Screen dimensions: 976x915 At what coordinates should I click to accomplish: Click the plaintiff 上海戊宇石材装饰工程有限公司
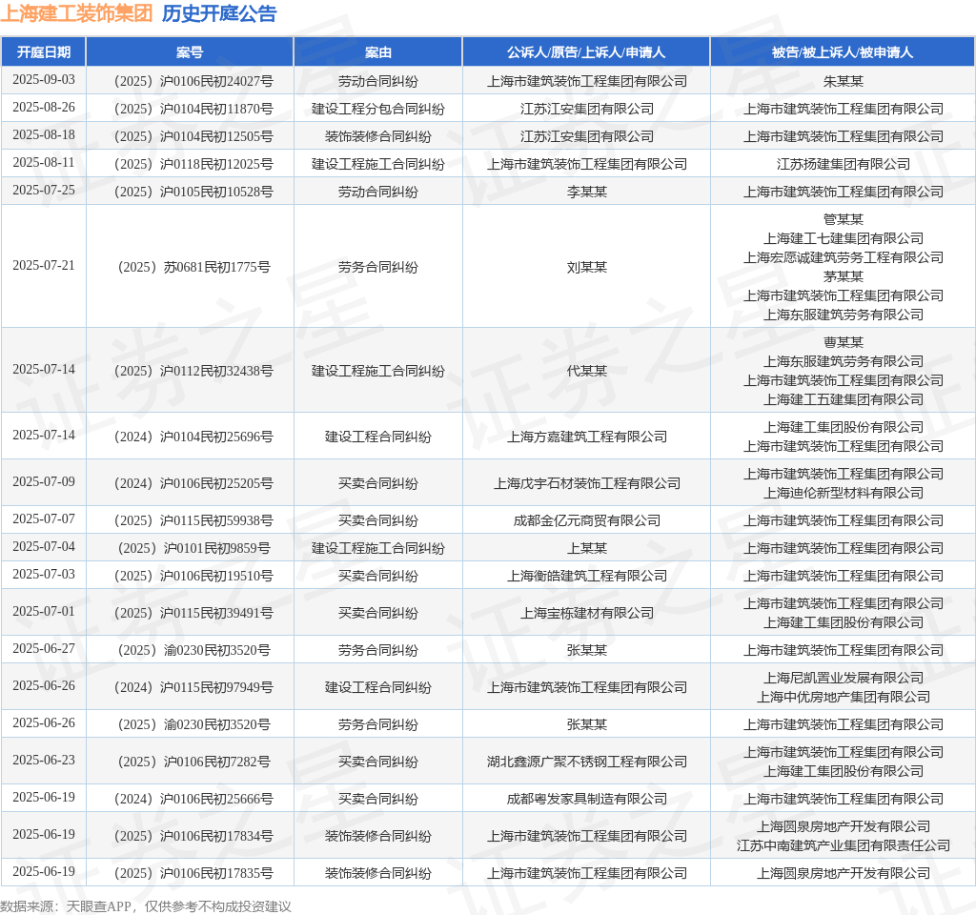[587, 483]
